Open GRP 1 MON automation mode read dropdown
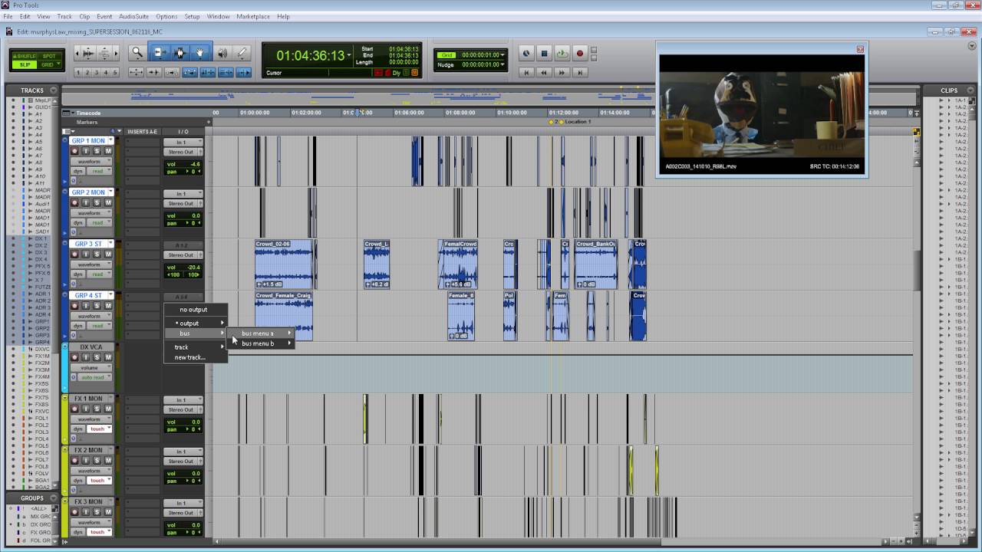Screen dimensions: 982x552 tap(100, 171)
